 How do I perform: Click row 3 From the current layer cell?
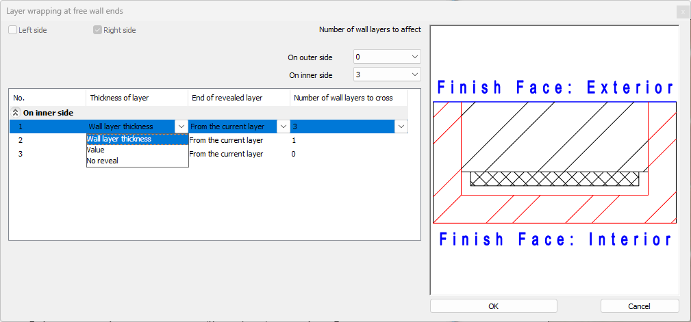point(239,154)
